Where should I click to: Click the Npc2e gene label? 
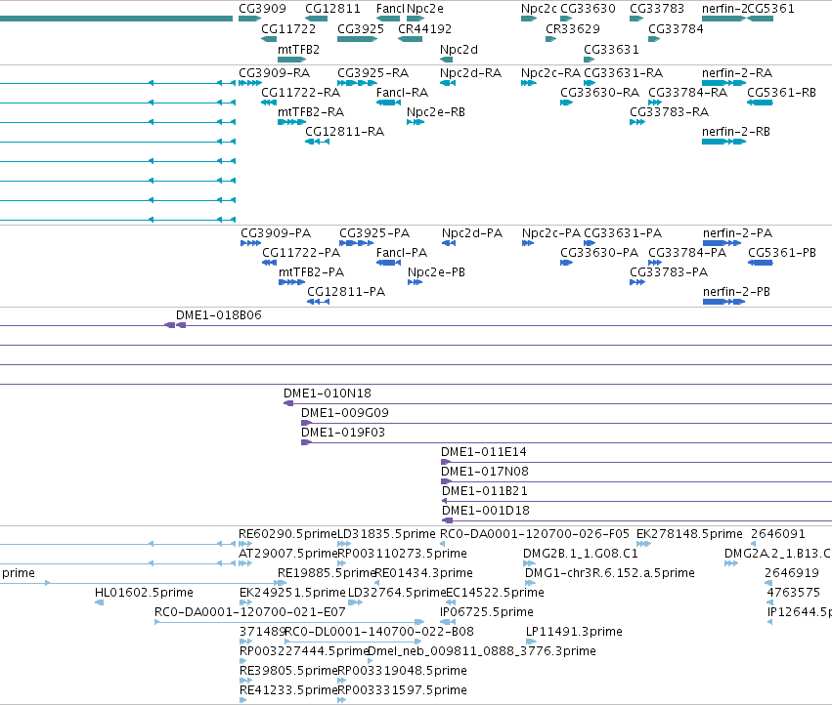tap(425, 9)
